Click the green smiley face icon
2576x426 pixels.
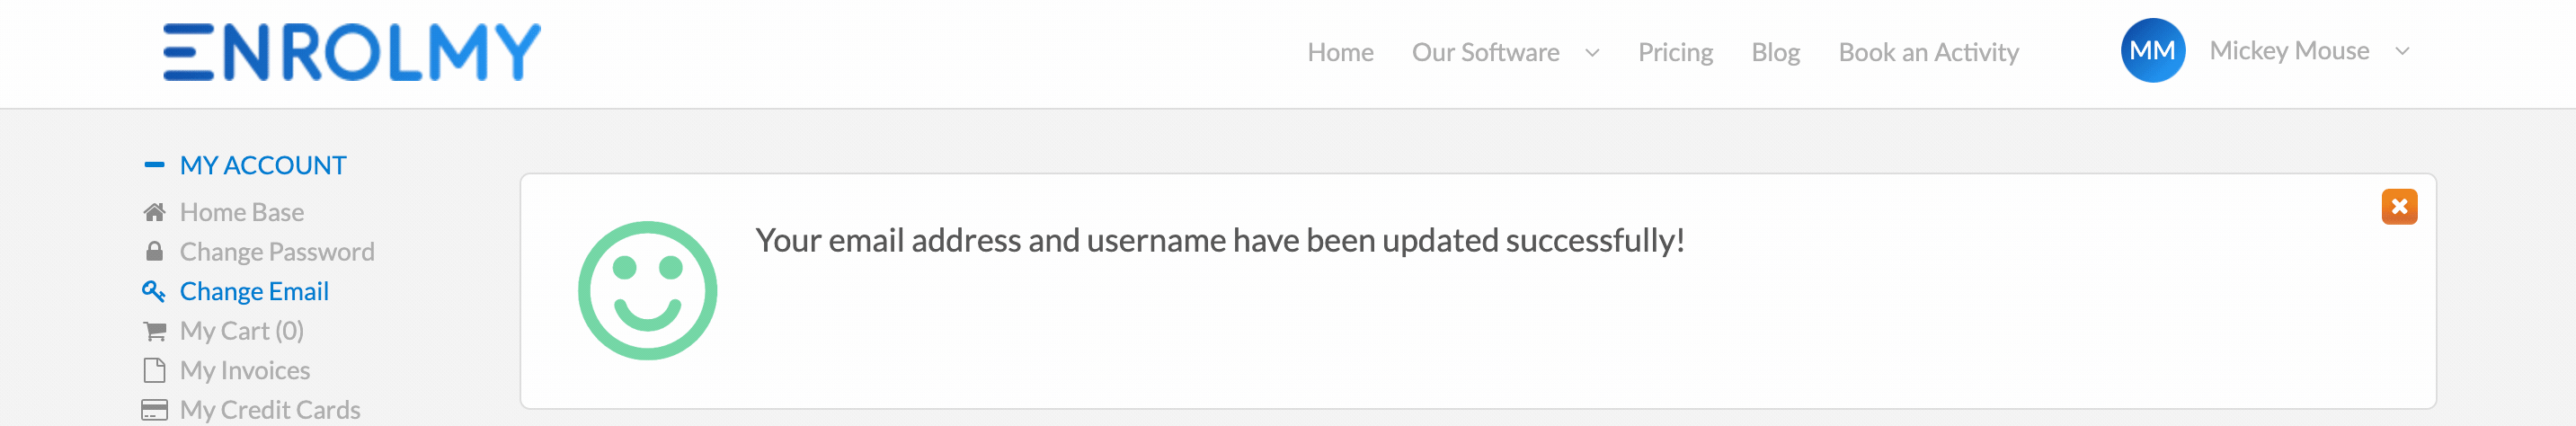pos(648,291)
